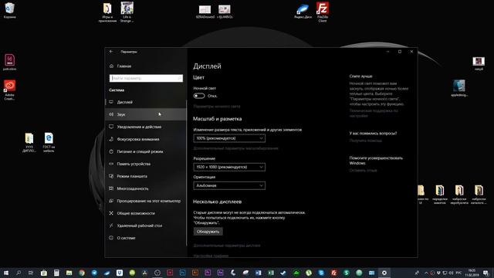Select the appledesign image on the desktop
This screenshot has width=494, height=278.
[459, 88]
